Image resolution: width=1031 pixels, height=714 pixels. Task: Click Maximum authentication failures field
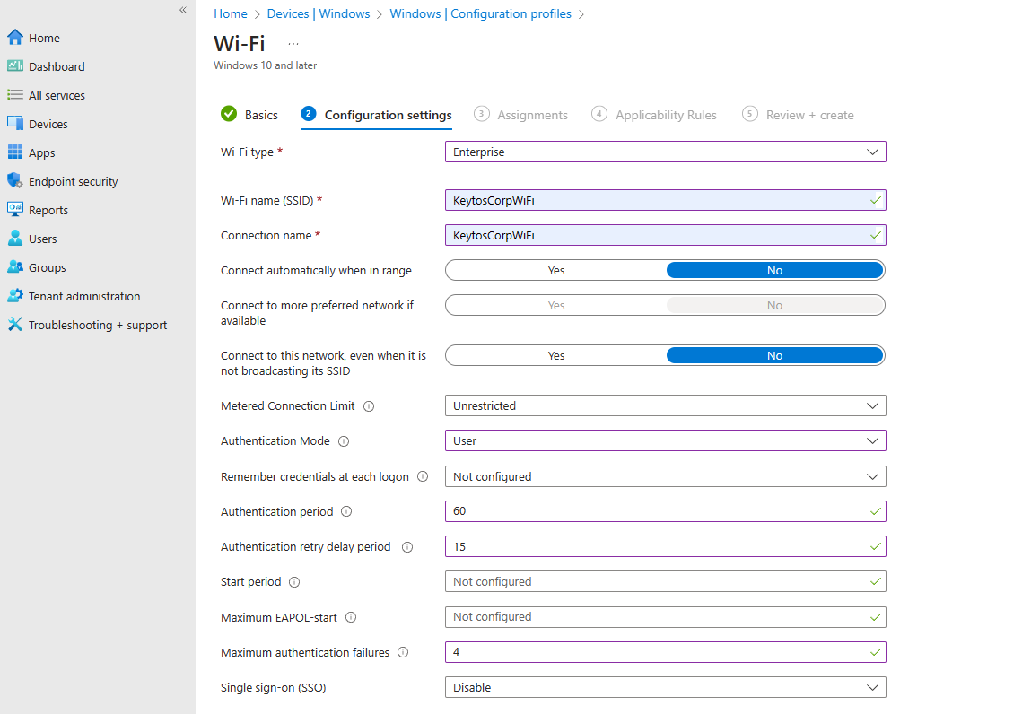(x=666, y=651)
